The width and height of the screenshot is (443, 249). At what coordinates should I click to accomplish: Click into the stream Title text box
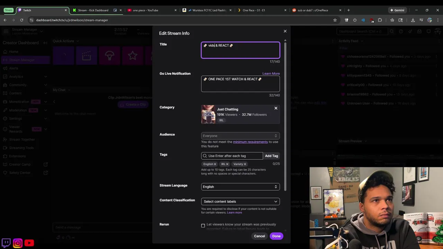(241, 50)
